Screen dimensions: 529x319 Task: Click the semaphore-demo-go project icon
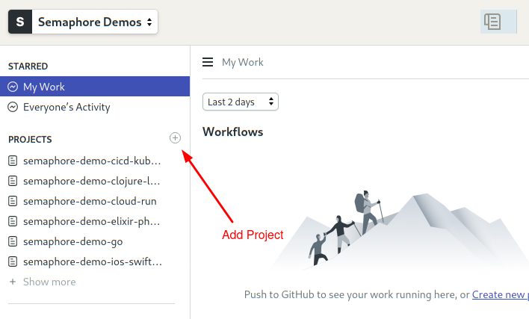[x=13, y=241]
